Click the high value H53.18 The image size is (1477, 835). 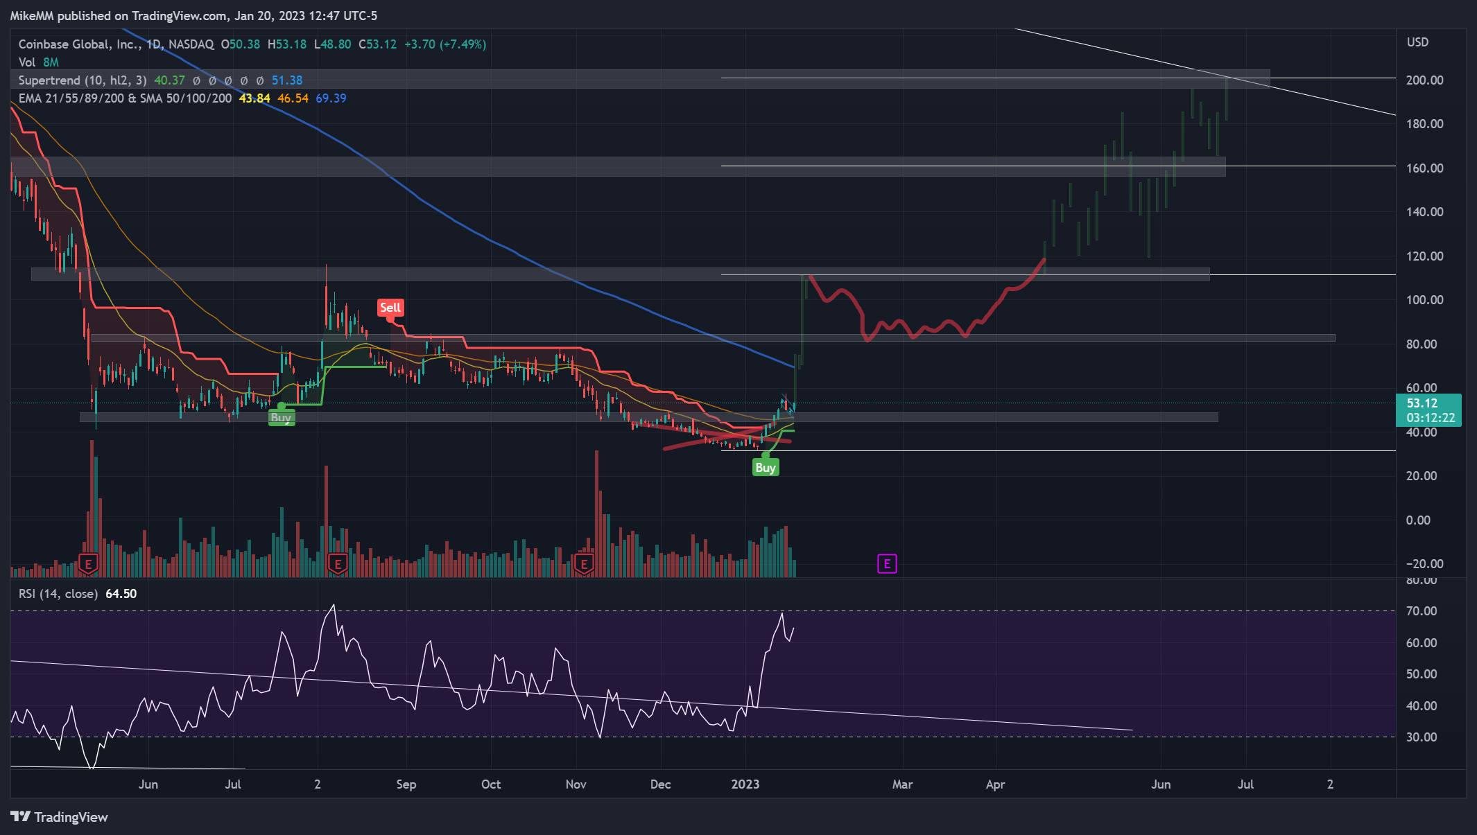pyautogui.click(x=287, y=44)
